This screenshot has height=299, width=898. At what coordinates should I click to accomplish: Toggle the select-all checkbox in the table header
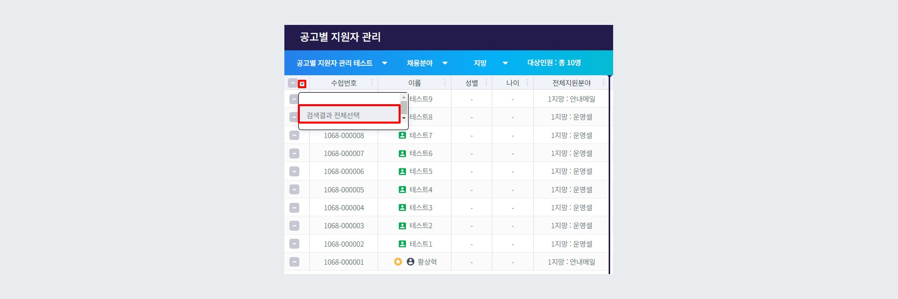point(293,83)
